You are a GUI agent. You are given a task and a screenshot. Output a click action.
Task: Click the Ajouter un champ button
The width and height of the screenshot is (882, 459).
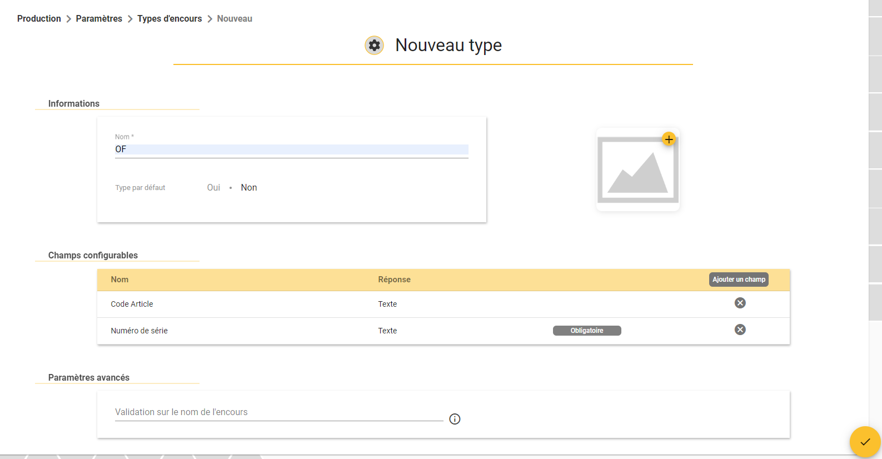tap(739, 280)
